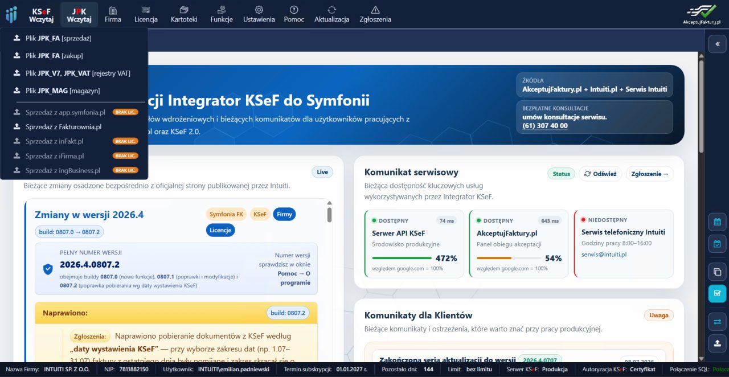Click the Uwaga badge
729x377 pixels.
point(659,315)
